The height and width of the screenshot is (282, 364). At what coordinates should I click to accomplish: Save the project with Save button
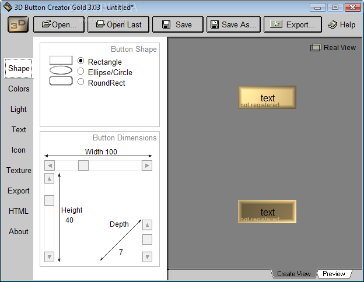177,24
